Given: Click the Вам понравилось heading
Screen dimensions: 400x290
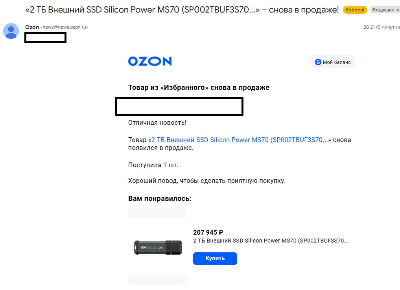Looking at the screenshot, I should 160,199.
